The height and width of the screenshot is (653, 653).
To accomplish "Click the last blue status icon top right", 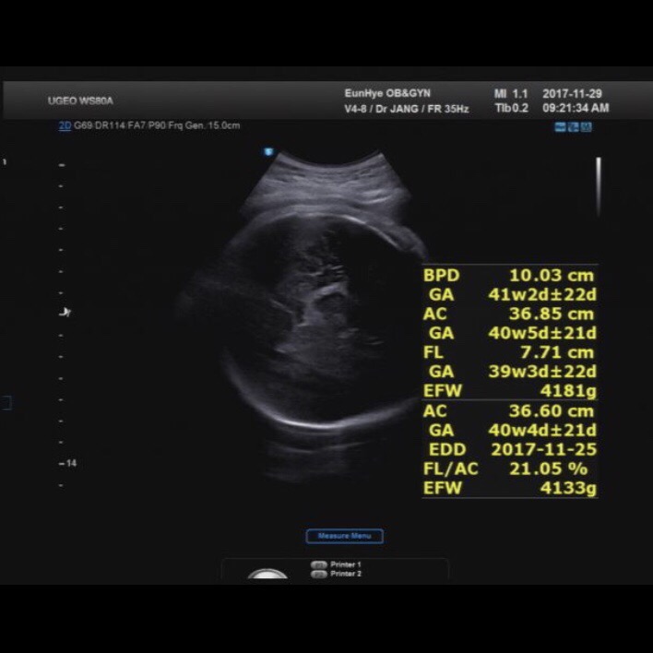I will tap(586, 126).
